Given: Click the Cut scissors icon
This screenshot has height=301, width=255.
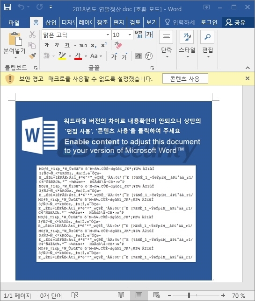Looking at the screenshot, I should coord(32,35).
